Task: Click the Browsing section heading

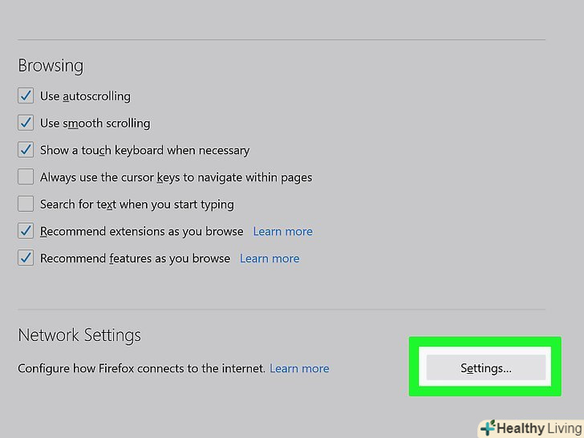Action: [x=51, y=66]
